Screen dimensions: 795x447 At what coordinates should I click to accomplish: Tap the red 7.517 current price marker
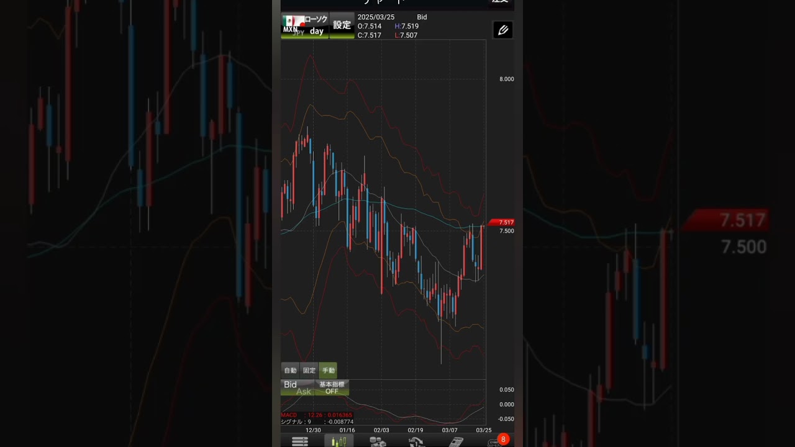tap(502, 222)
